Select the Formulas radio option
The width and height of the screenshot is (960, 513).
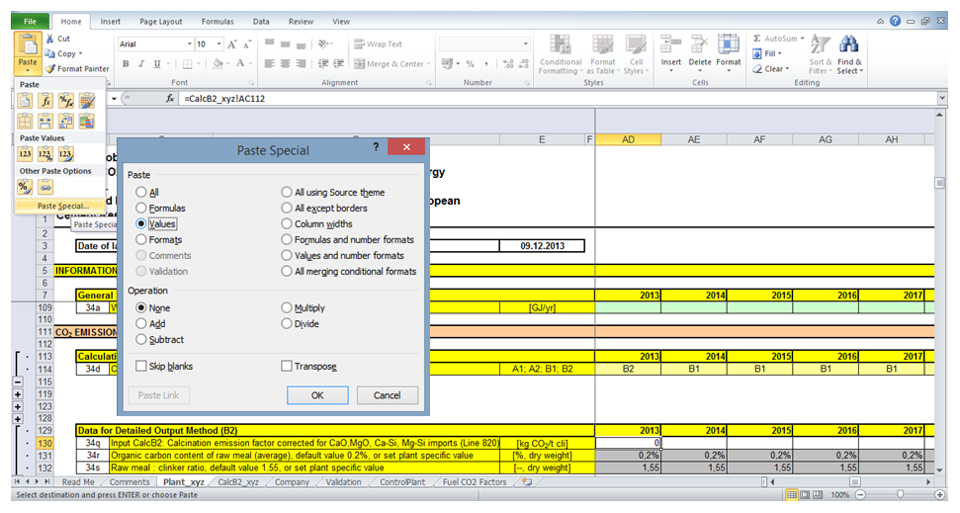pyautogui.click(x=141, y=208)
